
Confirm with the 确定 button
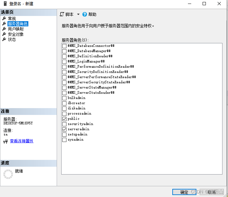point(184,192)
